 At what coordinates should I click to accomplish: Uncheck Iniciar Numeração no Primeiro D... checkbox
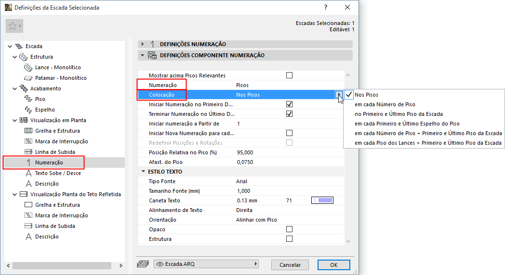(x=289, y=104)
